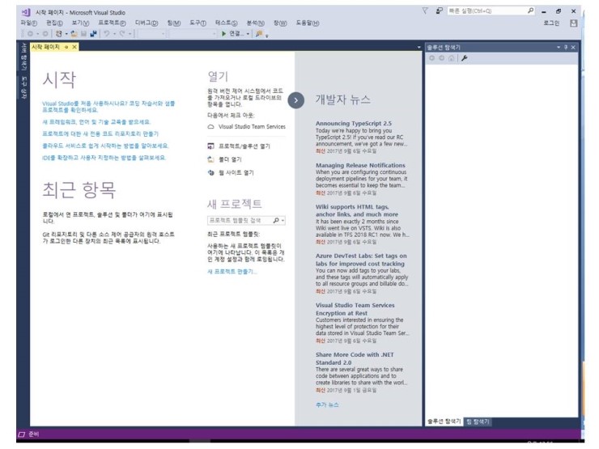Click 로그인 sign-in link

tap(551, 23)
